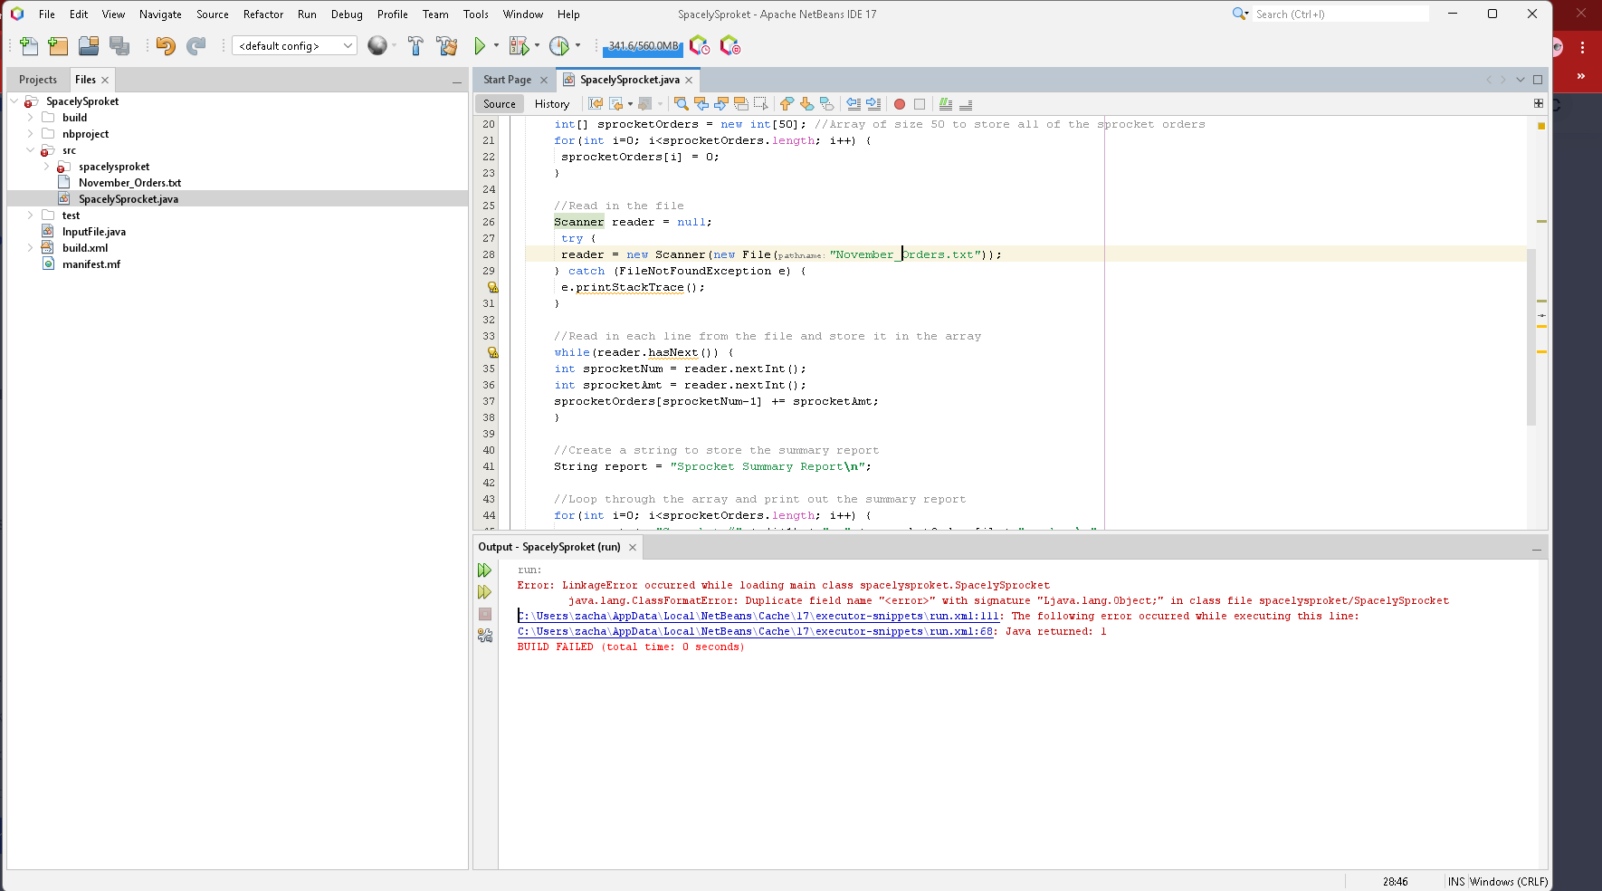Expand the test folder
The width and height of the screenshot is (1602, 891).
pyautogui.click(x=31, y=215)
